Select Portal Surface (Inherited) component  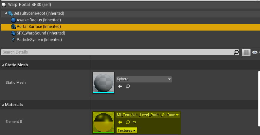click(130, 27)
